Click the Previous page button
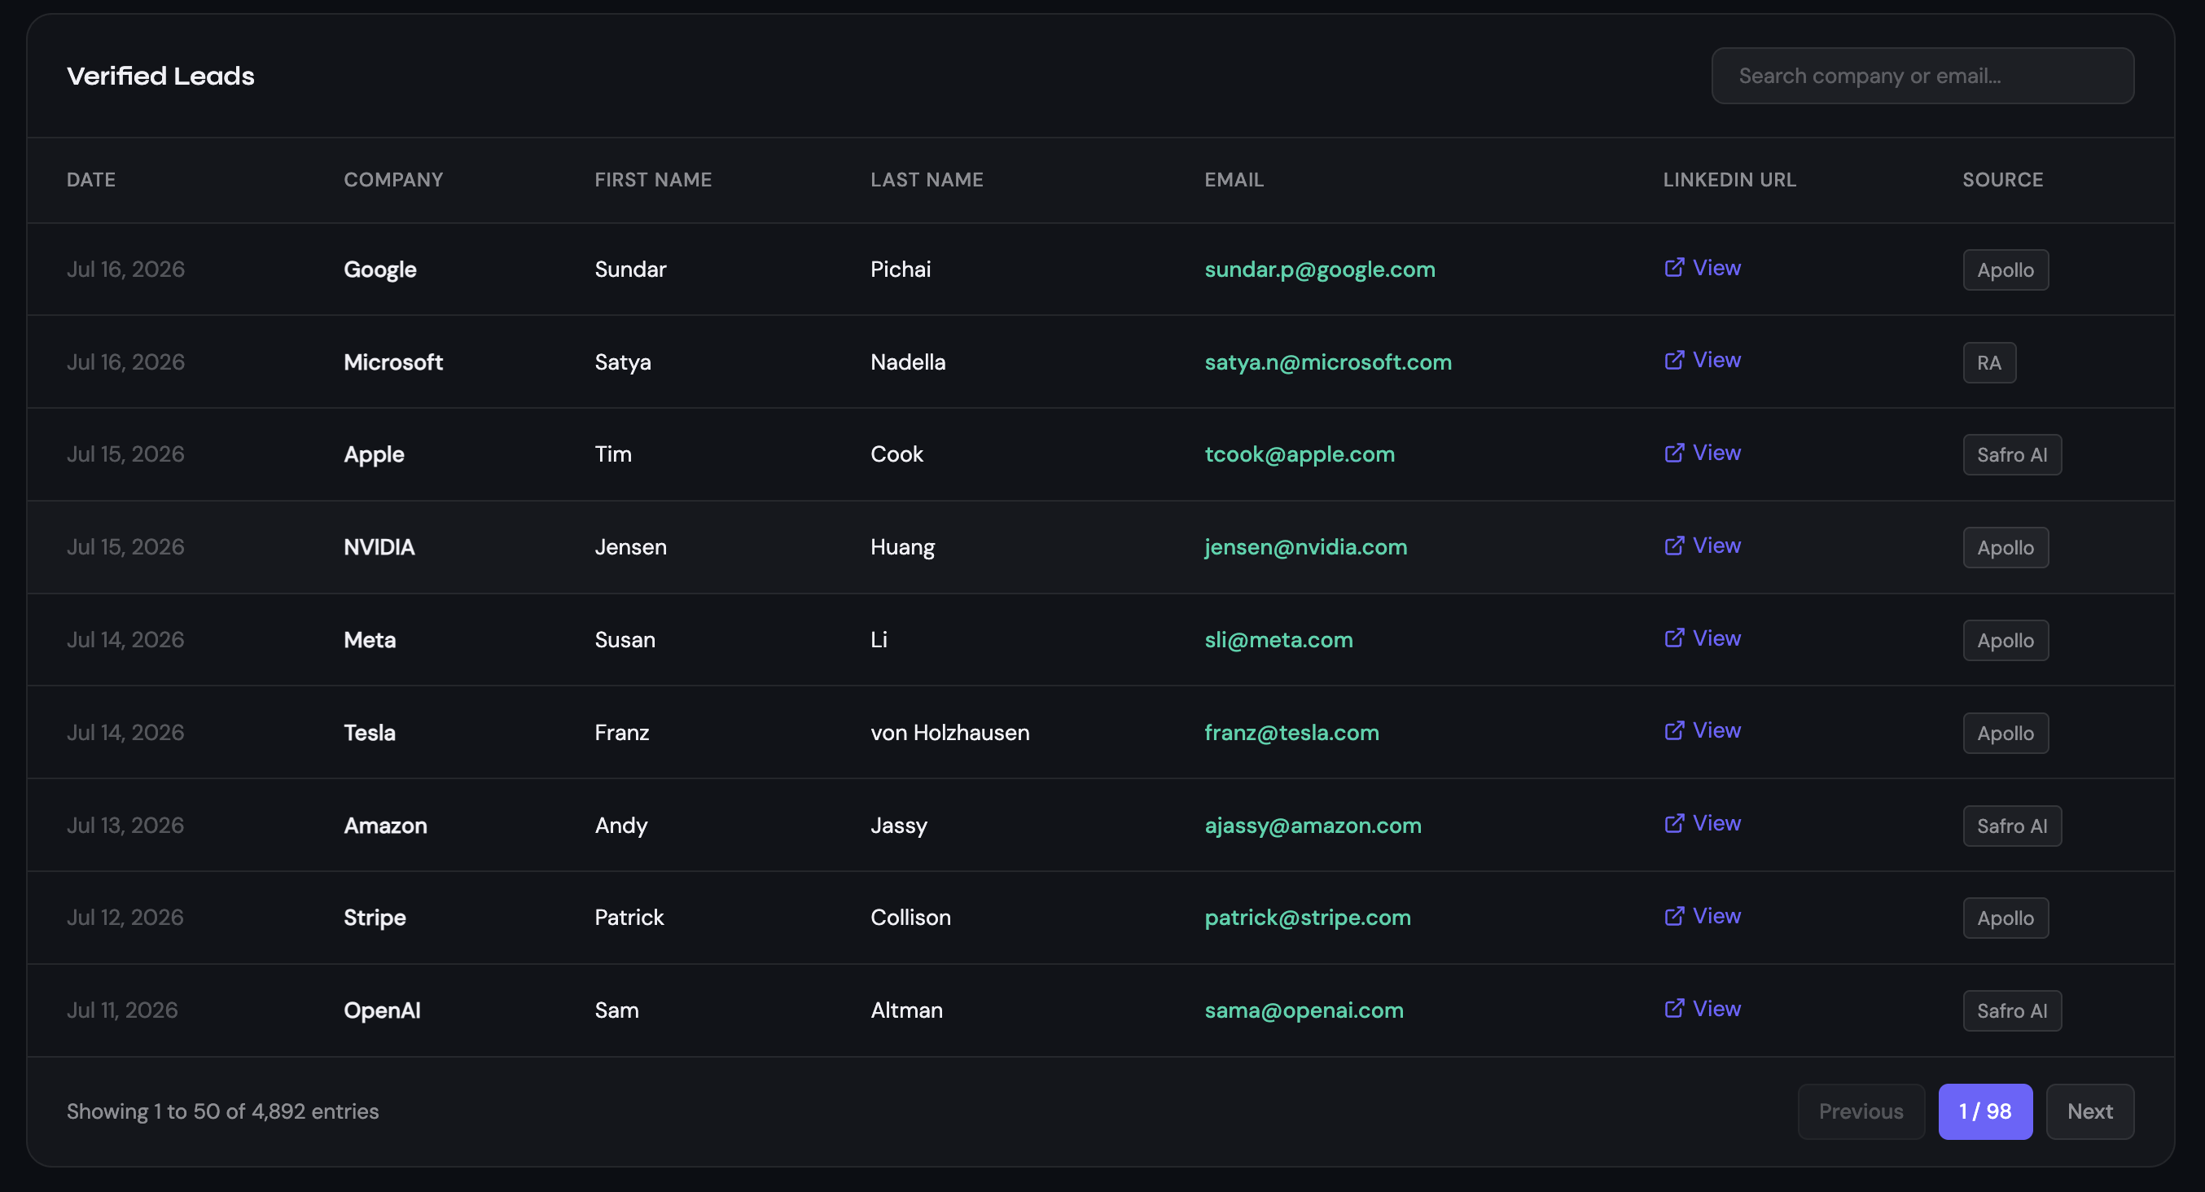The height and width of the screenshot is (1192, 2205). [1861, 1111]
